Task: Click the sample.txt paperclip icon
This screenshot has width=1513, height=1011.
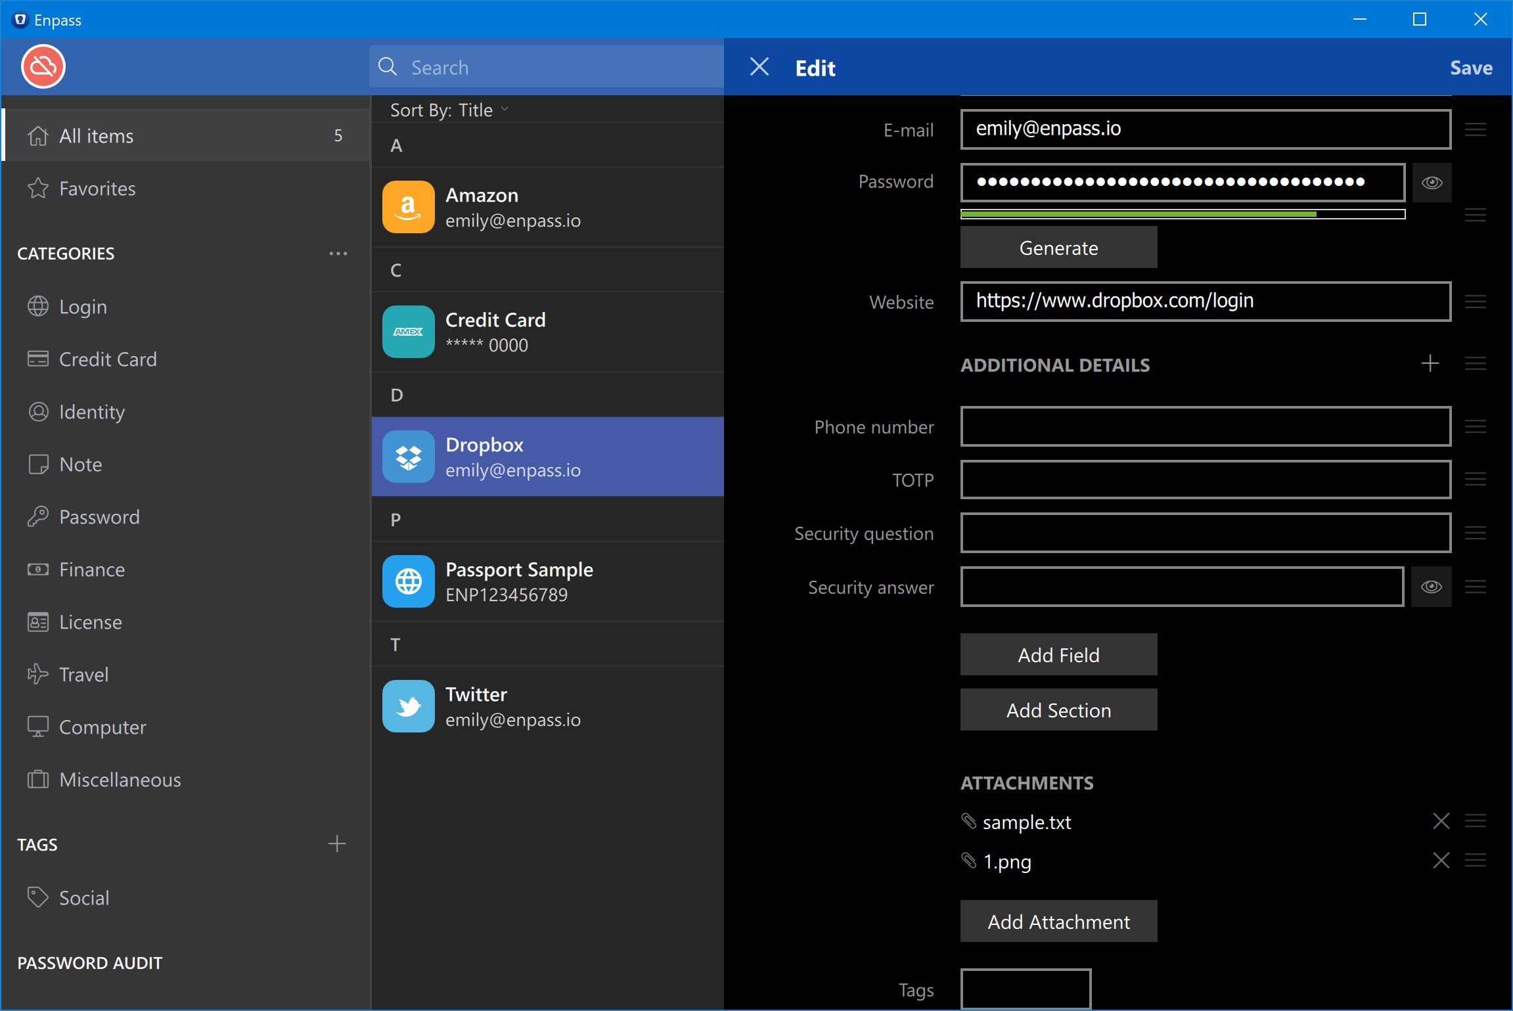Action: 969,821
